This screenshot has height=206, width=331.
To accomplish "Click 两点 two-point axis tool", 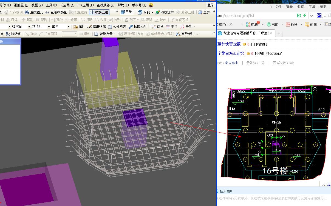I will (x=158, y=27).
